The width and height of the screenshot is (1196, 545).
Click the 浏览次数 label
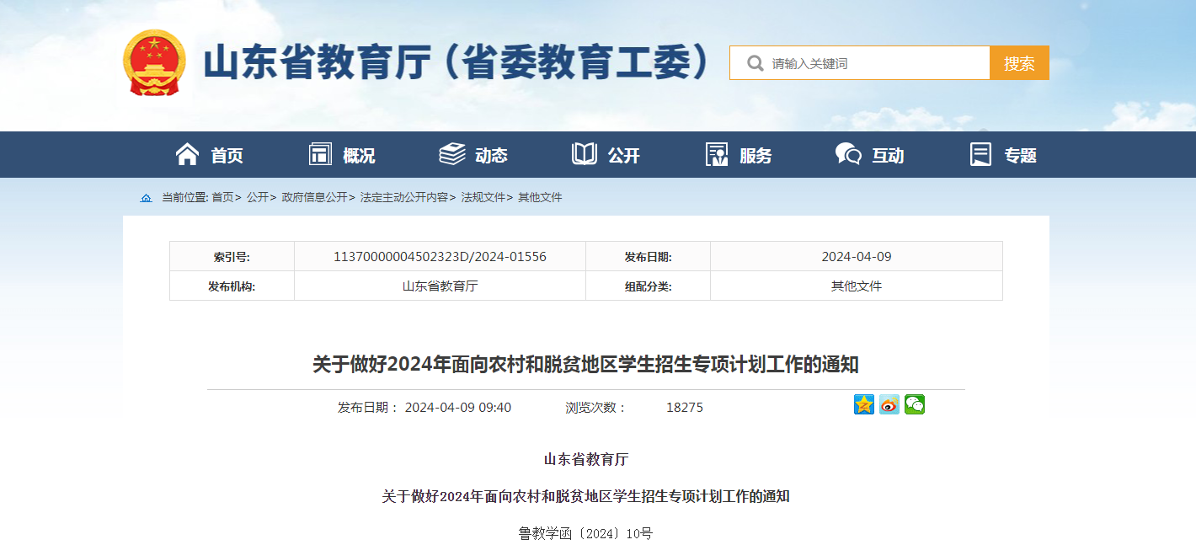click(596, 408)
